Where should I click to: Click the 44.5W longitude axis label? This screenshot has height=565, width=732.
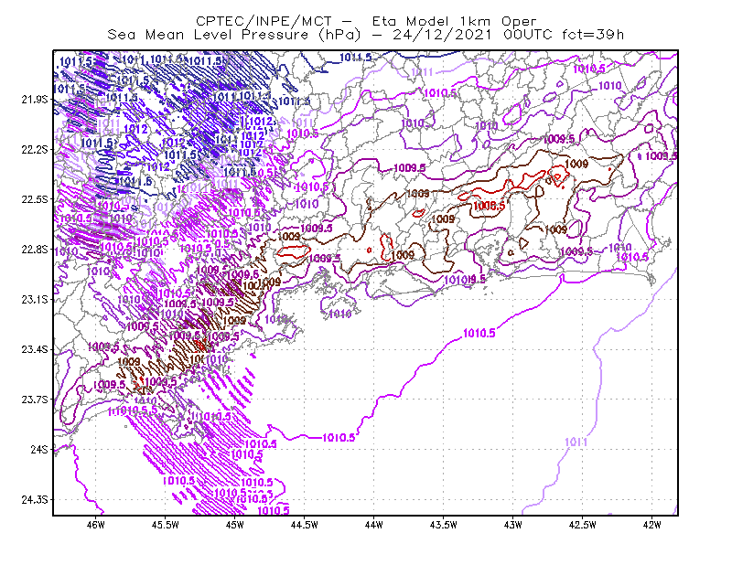click(x=305, y=525)
